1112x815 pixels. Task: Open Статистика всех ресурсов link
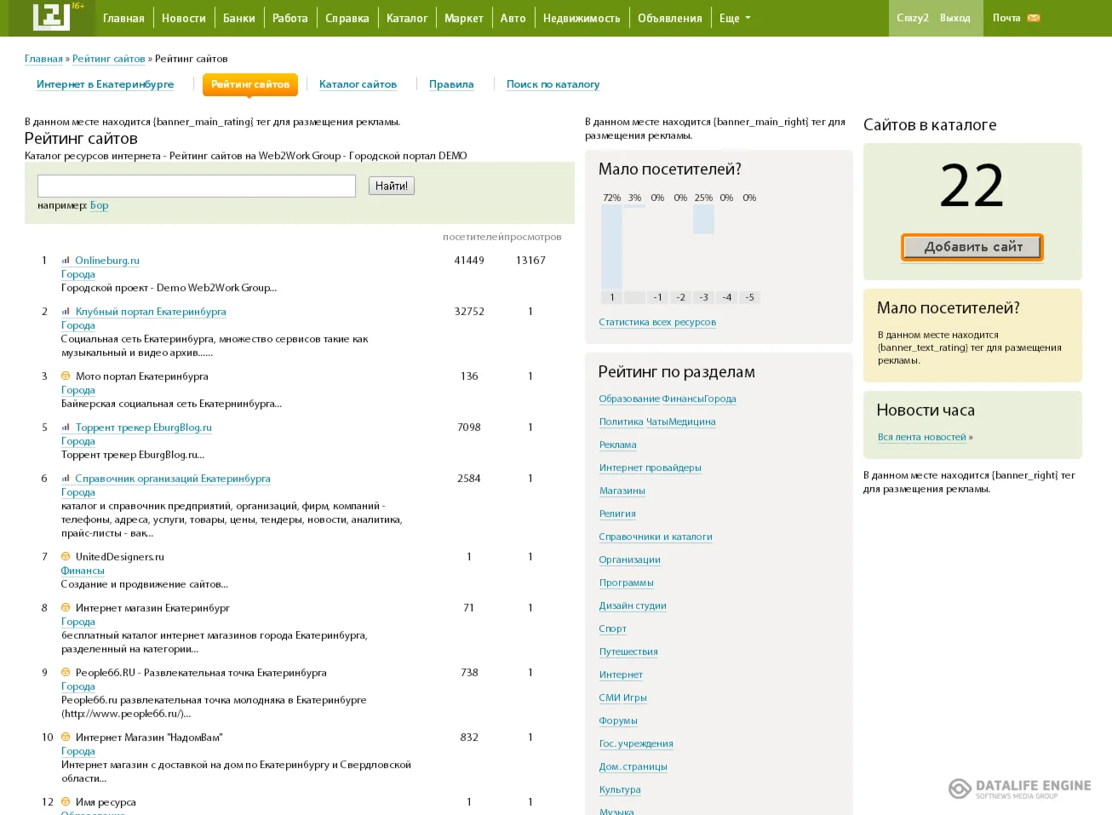tap(657, 322)
